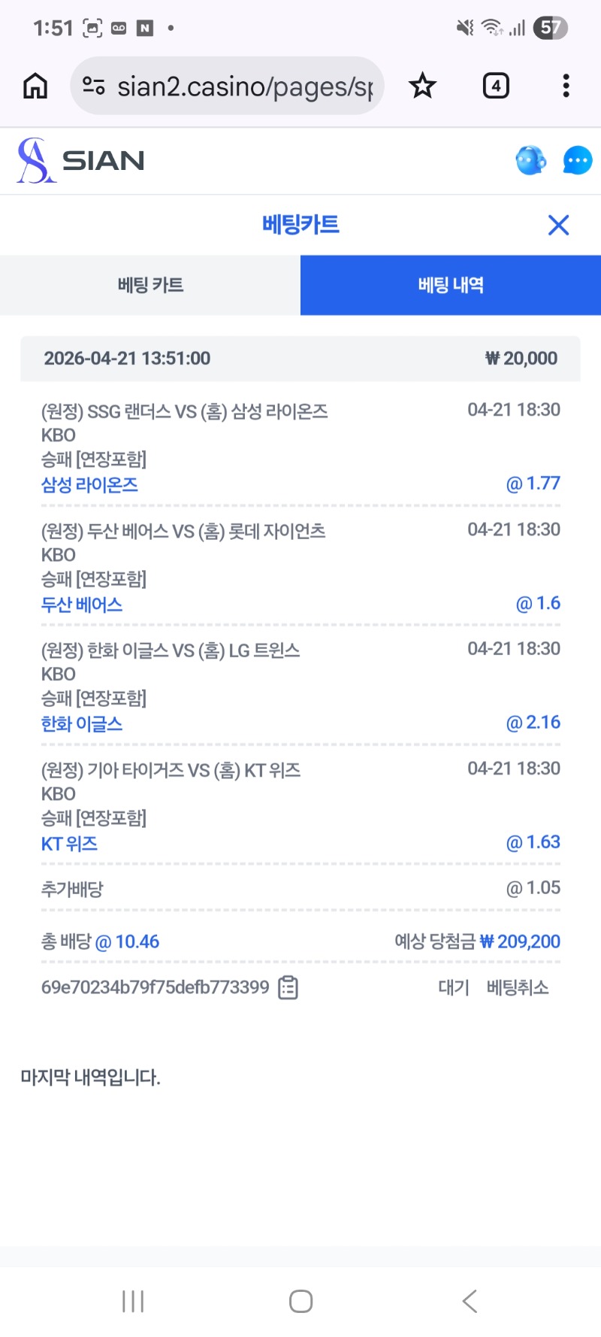Tap the 삼성 라이온즈 pick link
This screenshot has width=601, height=1337.
89,485
